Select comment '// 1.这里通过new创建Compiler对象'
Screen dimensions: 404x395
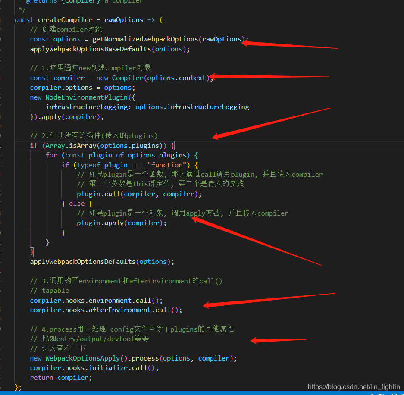[x=91, y=68]
